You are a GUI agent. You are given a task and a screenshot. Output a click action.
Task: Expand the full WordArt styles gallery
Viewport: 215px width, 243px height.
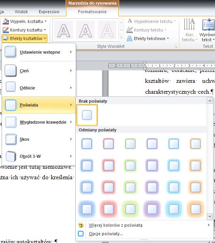121,38
